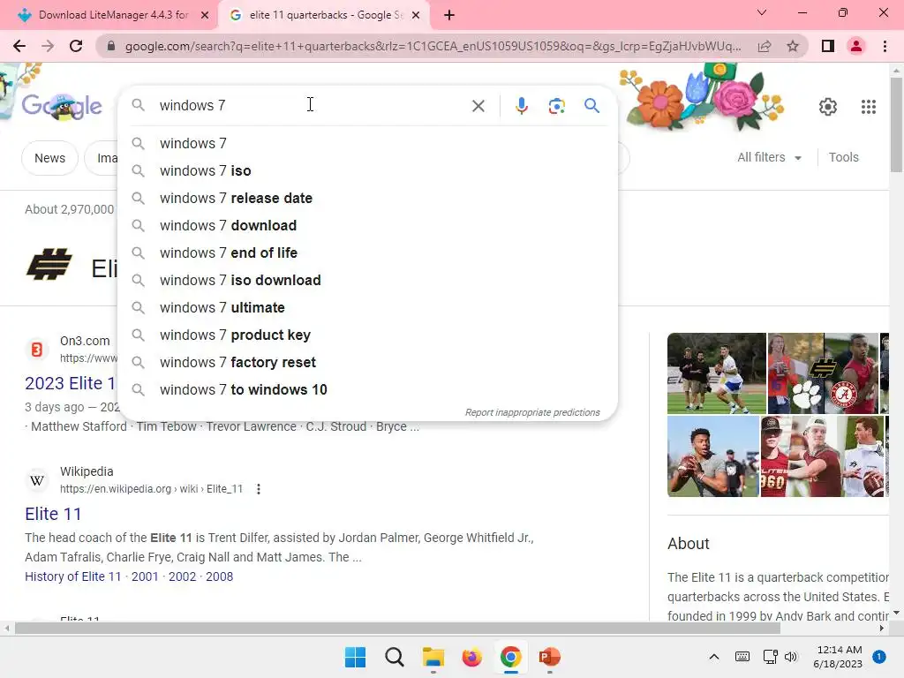
Task: Click in the Google search input field
Action: point(312,106)
